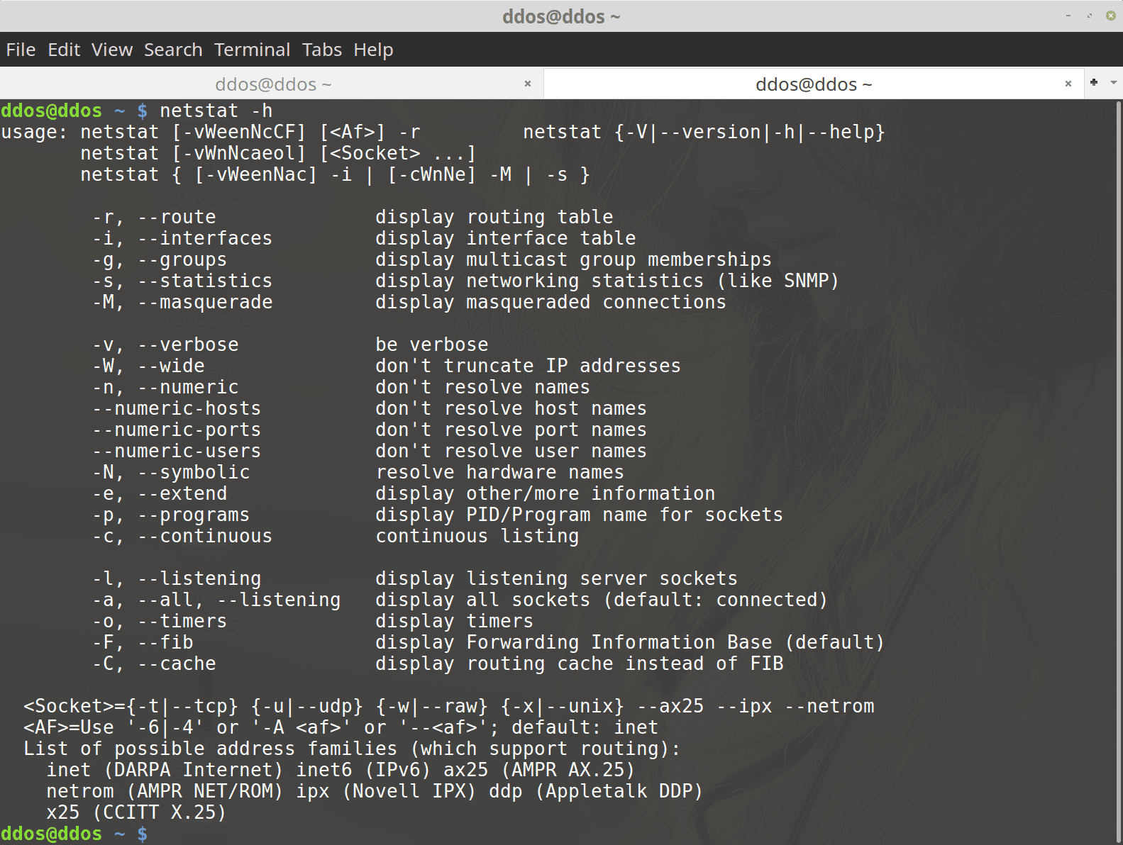This screenshot has height=845, width=1123.
Task: Click the '--route' option text
Action: [x=177, y=217]
